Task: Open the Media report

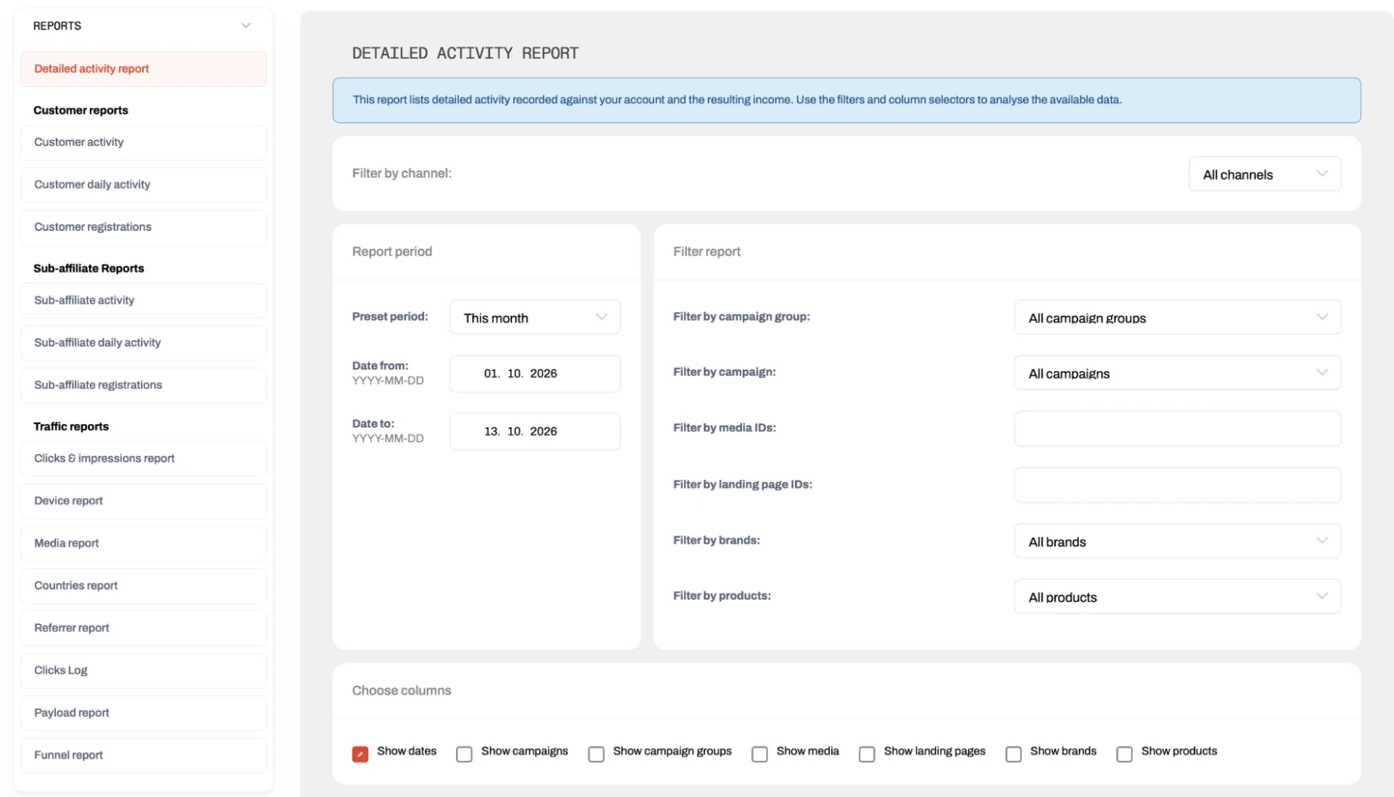Action: (x=143, y=544)
